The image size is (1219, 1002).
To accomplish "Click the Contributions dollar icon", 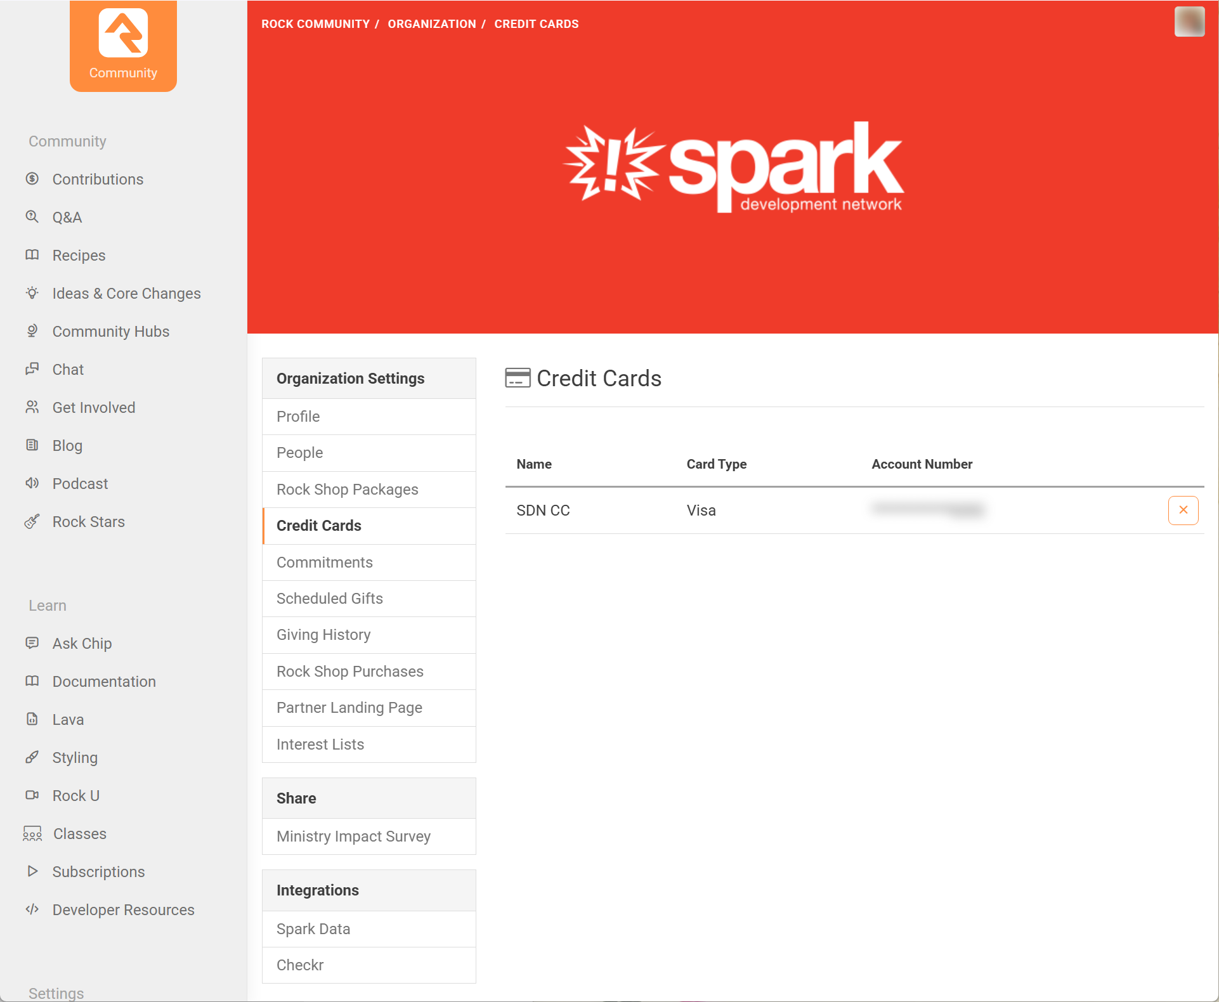I will tap(32, 179).
